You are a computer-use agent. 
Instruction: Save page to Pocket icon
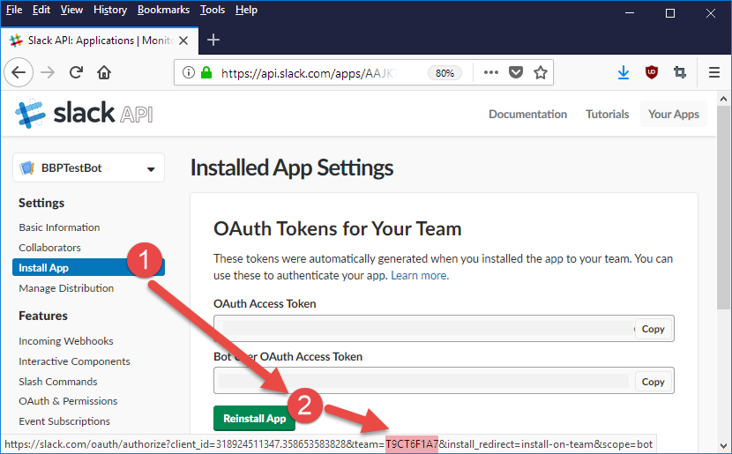pos(515,72)
